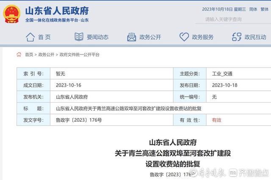Click the small breadcrumb home icon

19,55
